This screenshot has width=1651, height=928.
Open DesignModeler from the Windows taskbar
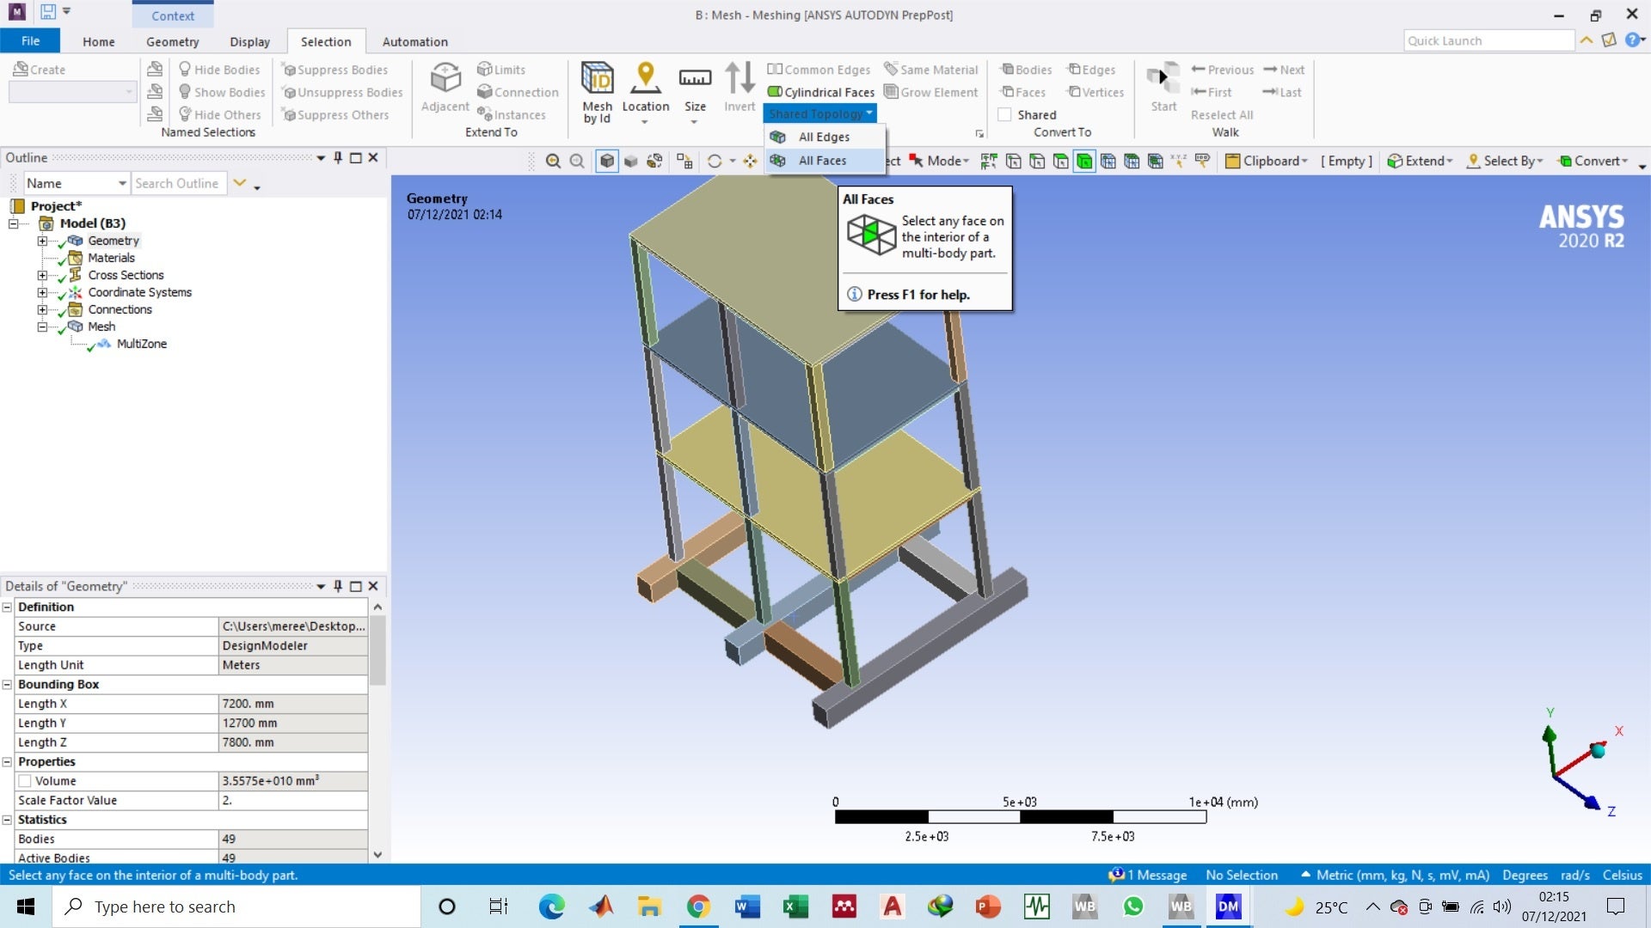1228,907
